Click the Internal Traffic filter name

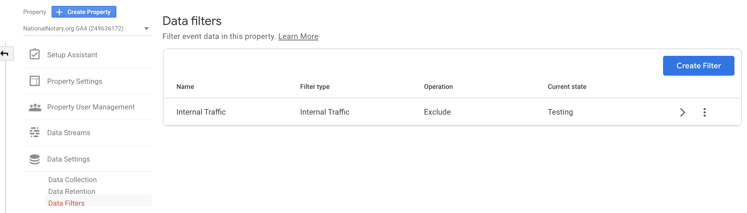(201, 112)
